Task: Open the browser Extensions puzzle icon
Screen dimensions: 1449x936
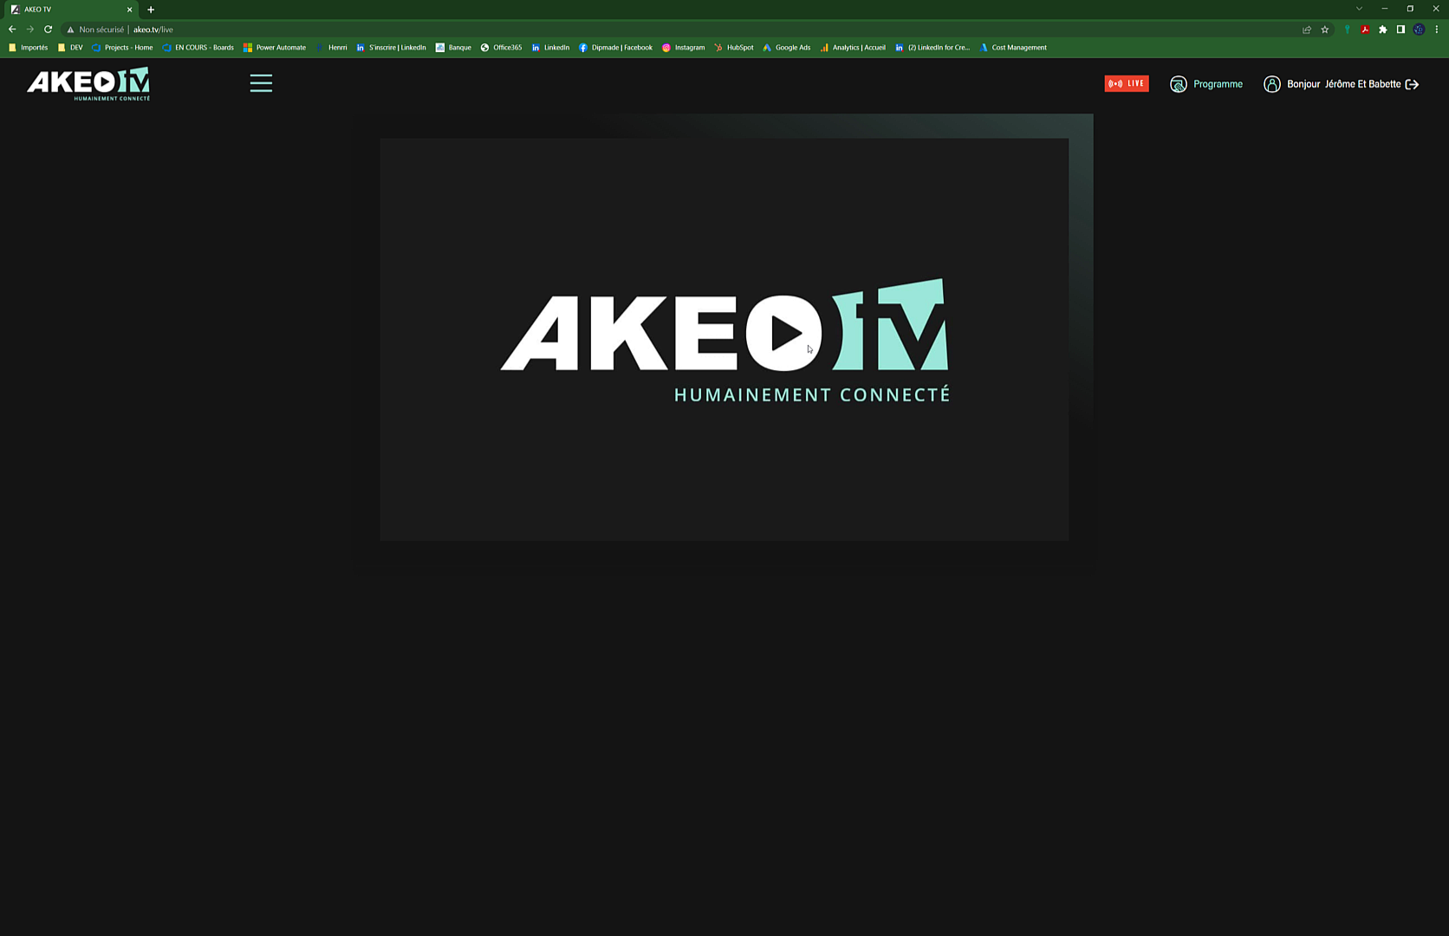Action: point(1383,29)
